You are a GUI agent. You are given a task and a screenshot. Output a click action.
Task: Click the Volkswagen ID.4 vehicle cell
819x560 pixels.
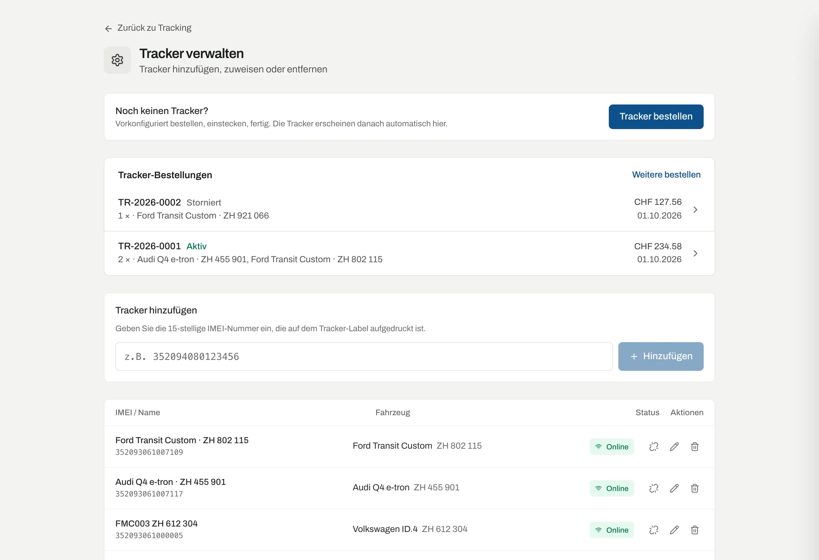[410, 529]
